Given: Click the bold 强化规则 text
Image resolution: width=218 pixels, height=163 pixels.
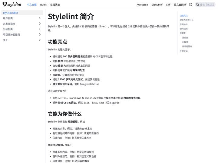Looking at the screenshot, I should coord(58,145).
